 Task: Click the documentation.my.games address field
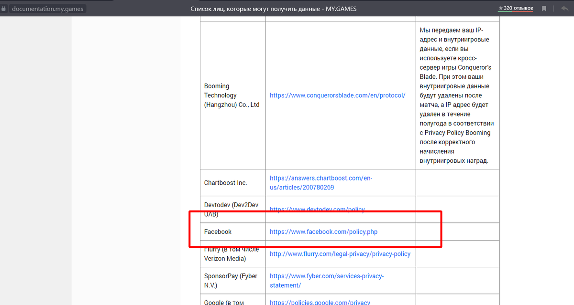[47, 9]
